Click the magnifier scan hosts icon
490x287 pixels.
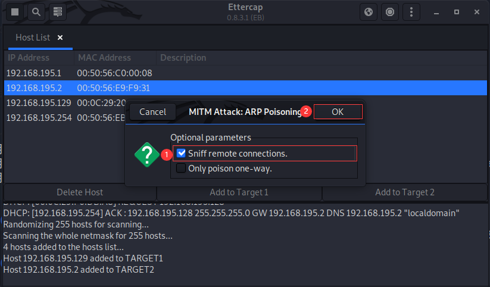pos(36,11)
